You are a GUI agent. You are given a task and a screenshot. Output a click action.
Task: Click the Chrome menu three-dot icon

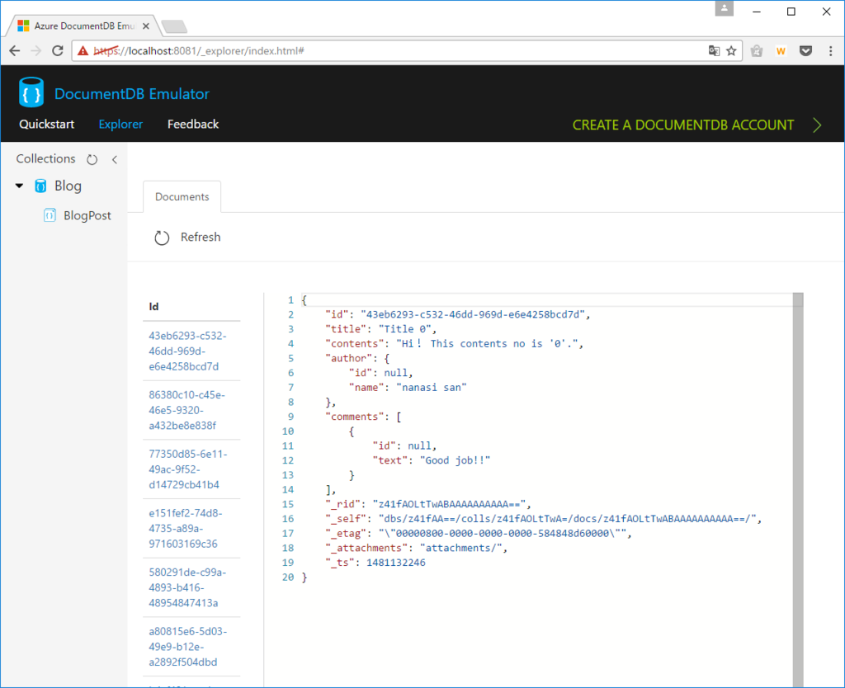click(830, 50)
